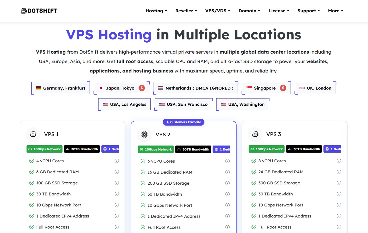Click VPS 1 10Gbps Network badge
This screenshot has height=233, width=368.
45,149
